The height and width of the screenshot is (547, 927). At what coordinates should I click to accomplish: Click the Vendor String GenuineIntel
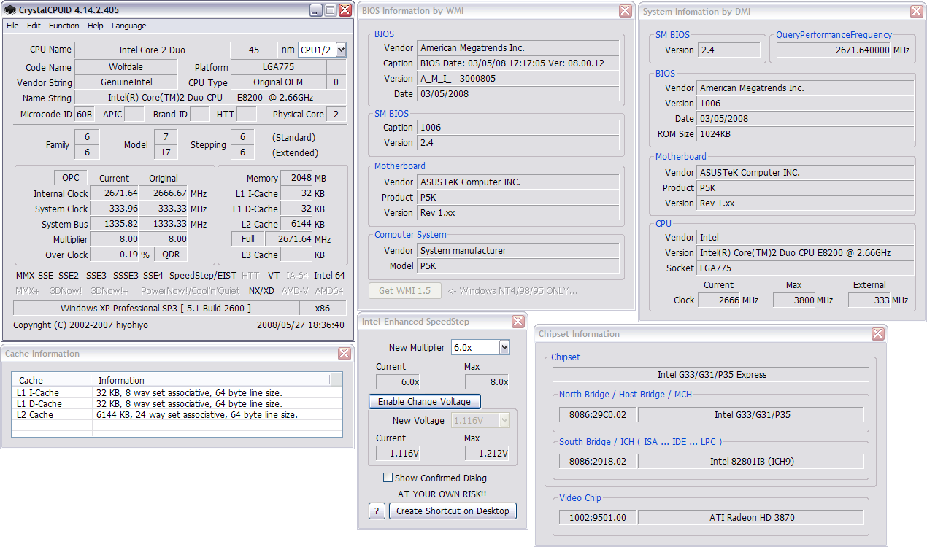[126, 82]
